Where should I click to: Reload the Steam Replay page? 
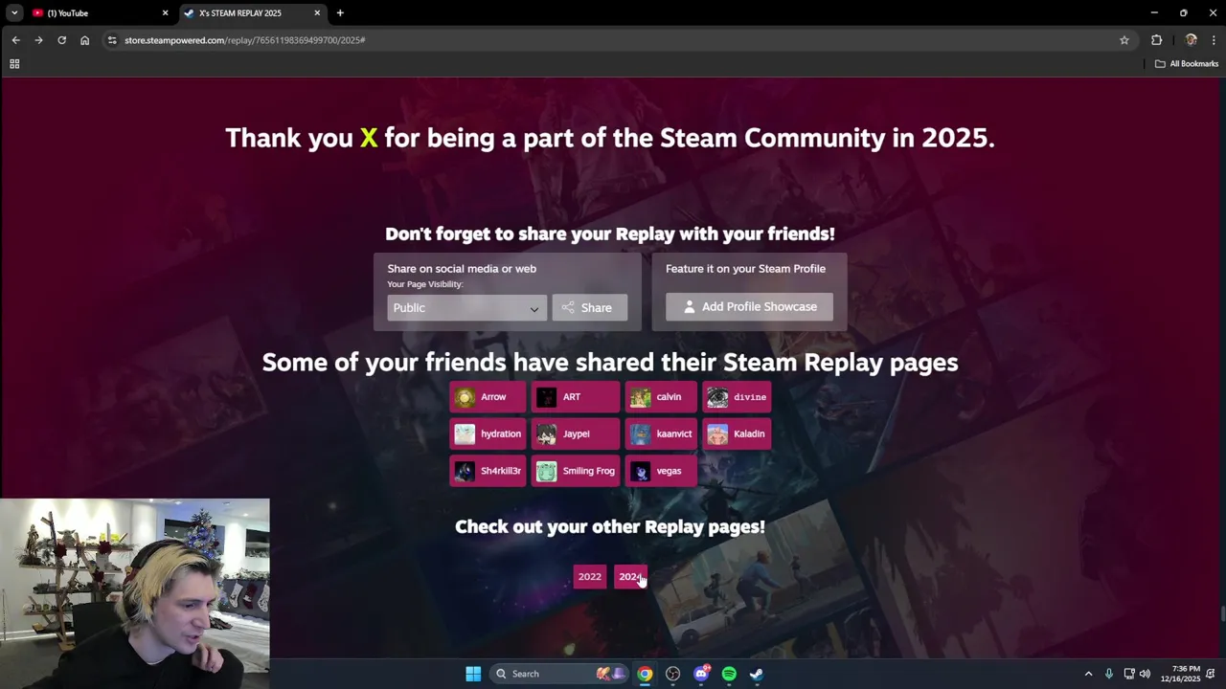tap(61, 40)
